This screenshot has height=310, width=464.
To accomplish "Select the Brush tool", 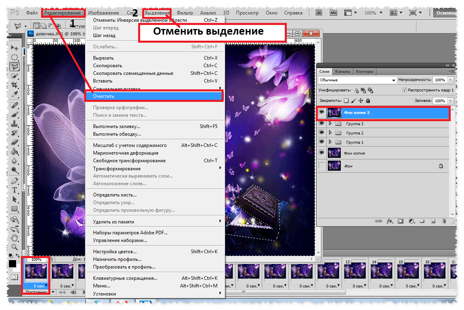I will click(14, 114).
